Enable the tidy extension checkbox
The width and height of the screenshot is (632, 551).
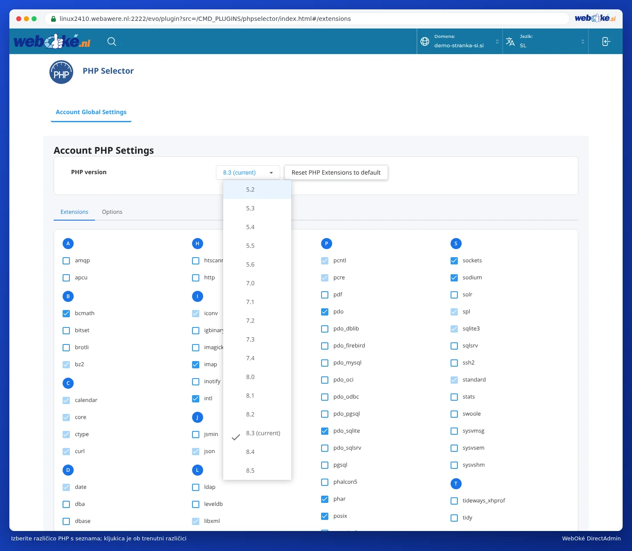pos(454,518)
